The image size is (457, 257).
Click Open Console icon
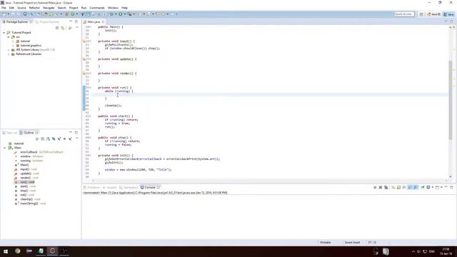(x=437, y=187)
